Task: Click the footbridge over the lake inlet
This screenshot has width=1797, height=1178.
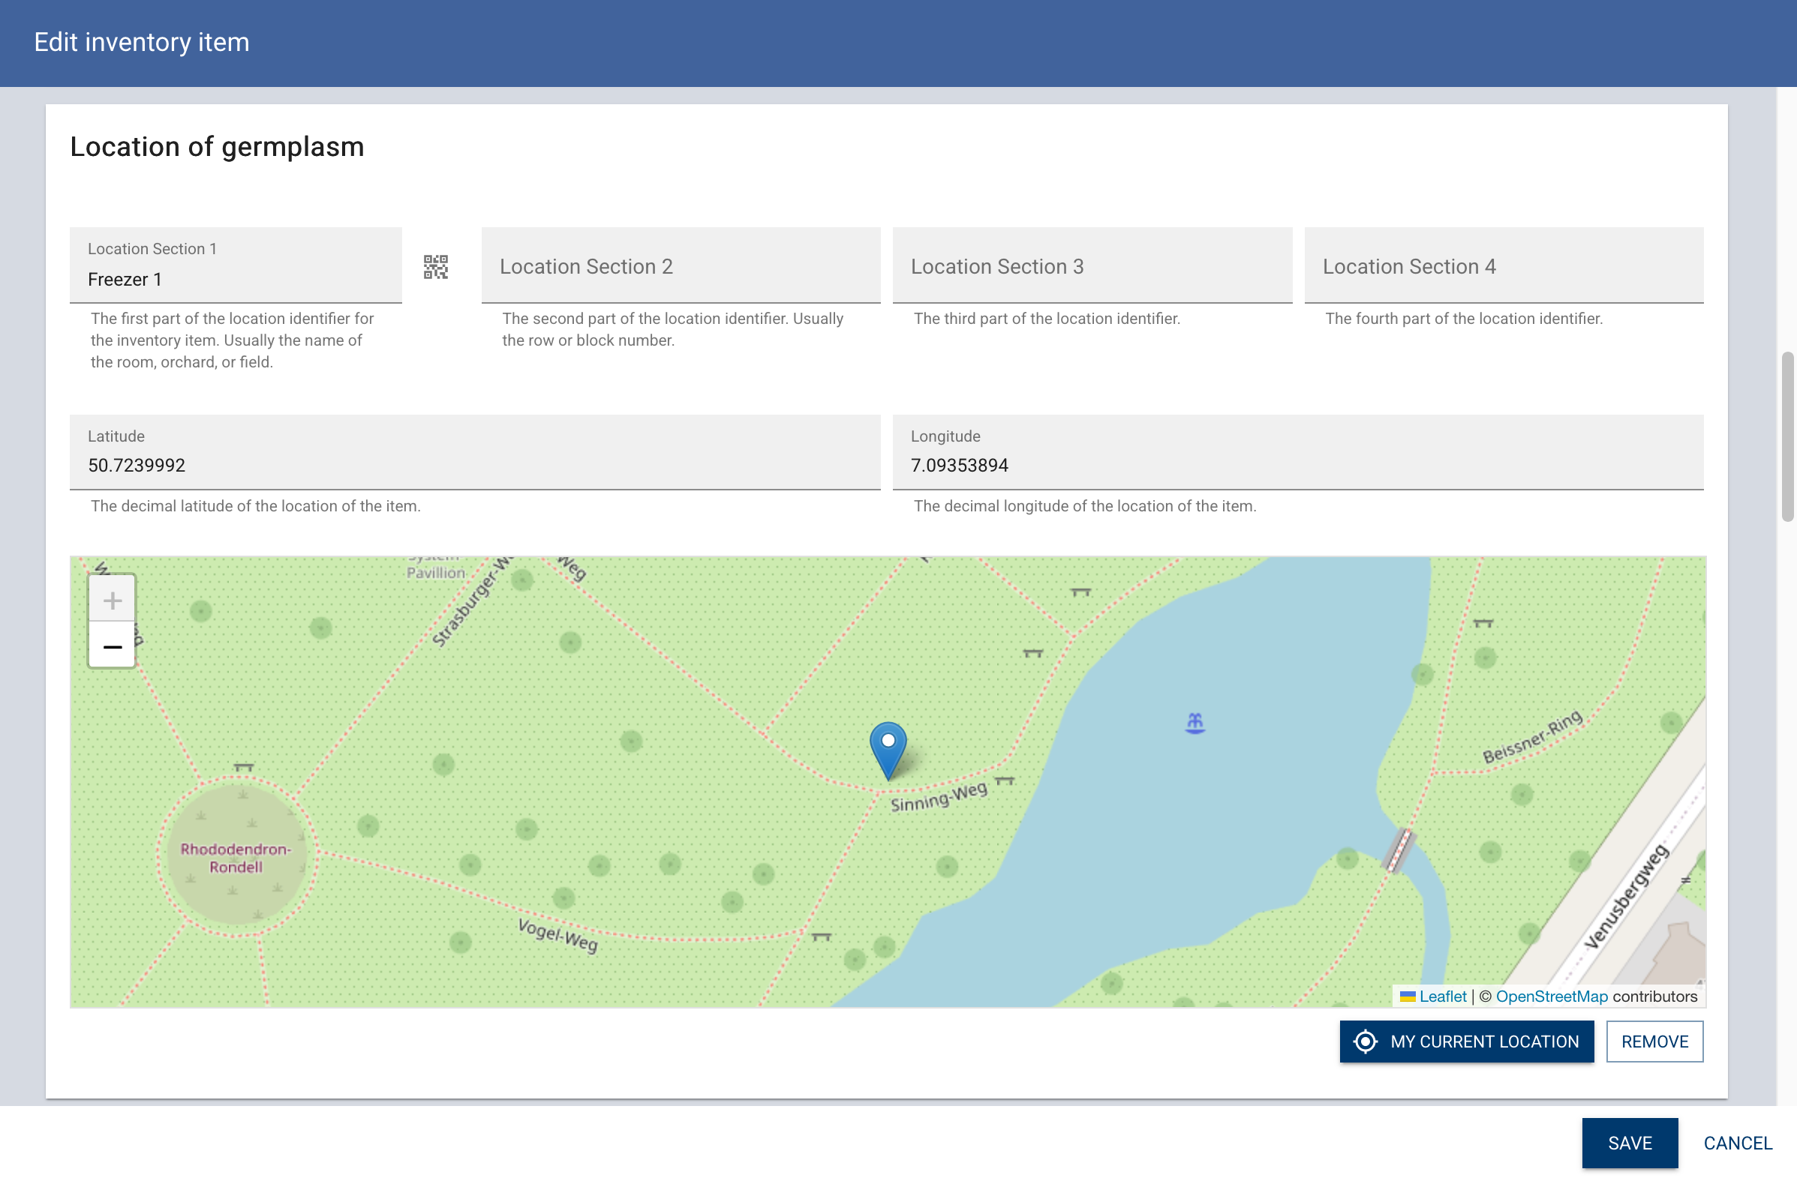Action: [x=1399, y=850]
